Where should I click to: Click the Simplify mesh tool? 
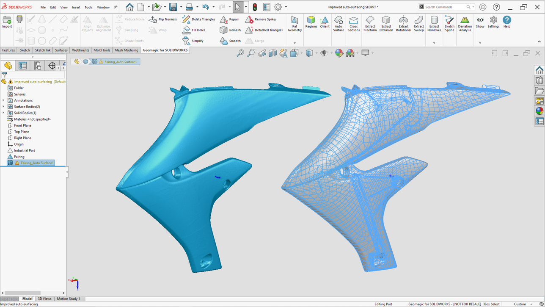[x=193, y=41]
